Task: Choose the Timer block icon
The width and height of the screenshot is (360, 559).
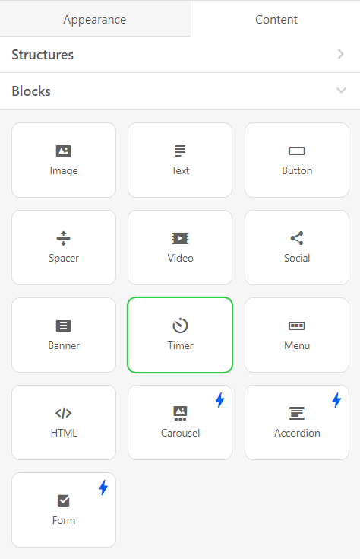Action: click(180, 326)
